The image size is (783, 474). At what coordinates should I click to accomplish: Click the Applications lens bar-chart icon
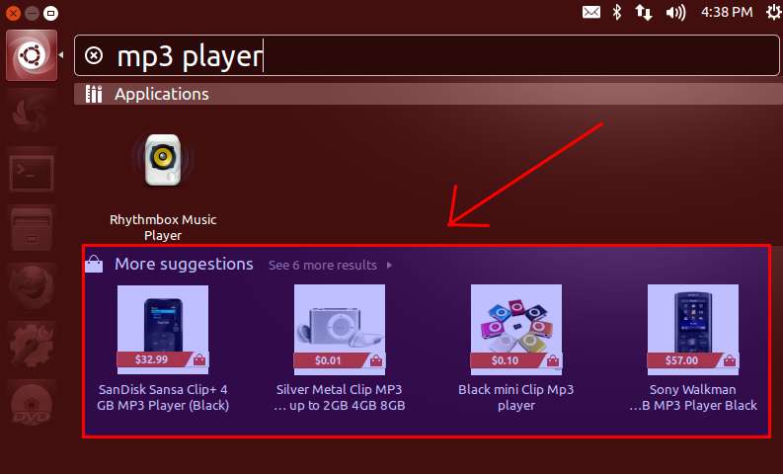94,94
